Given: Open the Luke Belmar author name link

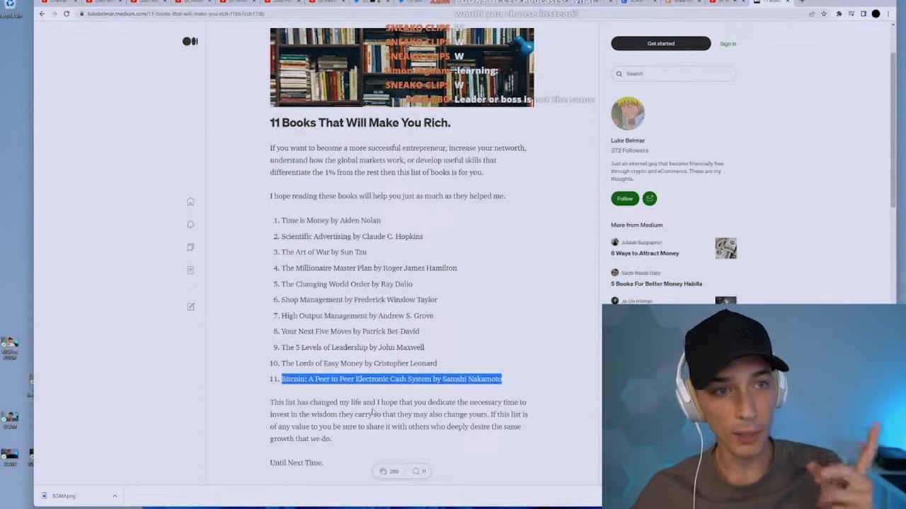Looking at the screenshot, I should [x=628, y=141].
